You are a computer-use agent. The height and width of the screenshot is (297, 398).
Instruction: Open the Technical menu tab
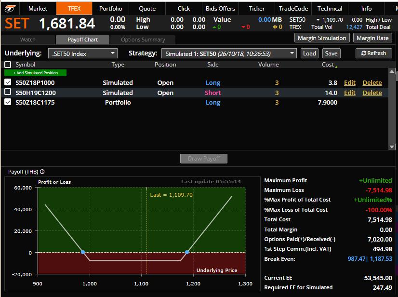(330, 9)
